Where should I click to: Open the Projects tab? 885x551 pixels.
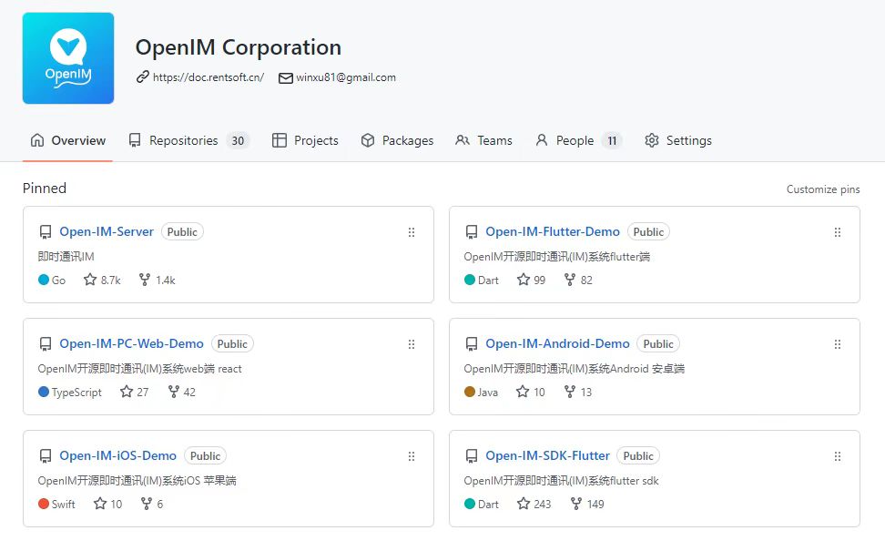305,140
